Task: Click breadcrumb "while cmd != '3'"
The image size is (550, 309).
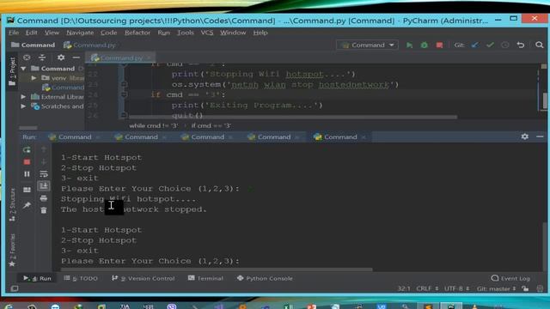Action: point(154,126)
